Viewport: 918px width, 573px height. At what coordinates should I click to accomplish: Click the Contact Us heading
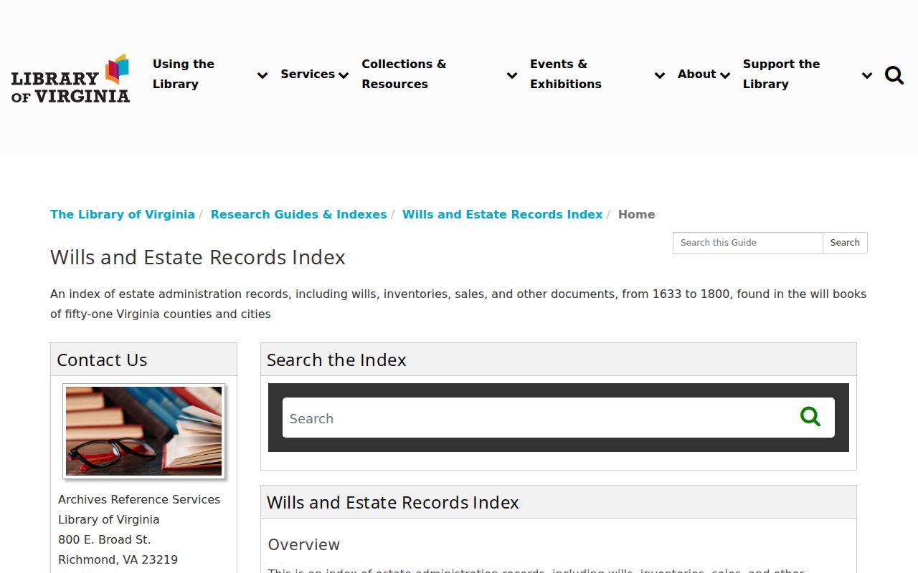click(102, 360)
